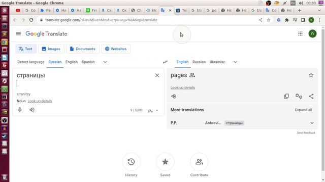The image size is (325, 182).
Task: Listen to the English translation
Action: click(x=174, y=97)
